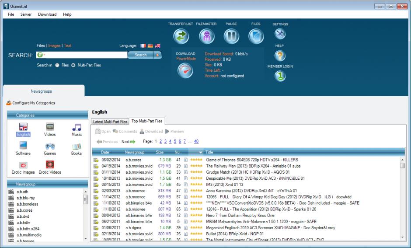Image resolution: width=411 pixels, height=248 pixels.
Task: Sort list by Title column
Action: [x=209, y=152]
